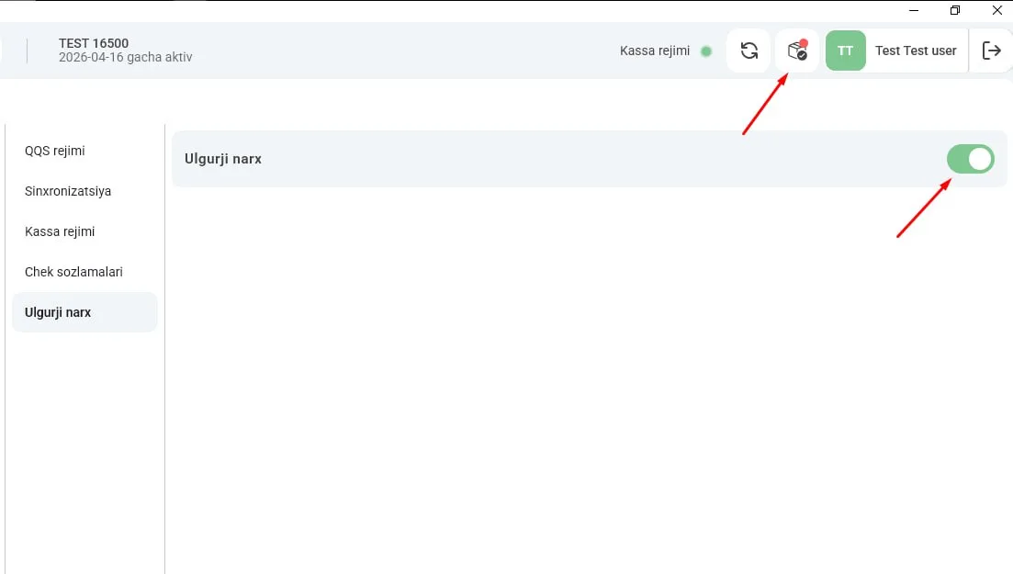Click the 2026-04-16 gacha aktiv text

click(x=125, y=58)
